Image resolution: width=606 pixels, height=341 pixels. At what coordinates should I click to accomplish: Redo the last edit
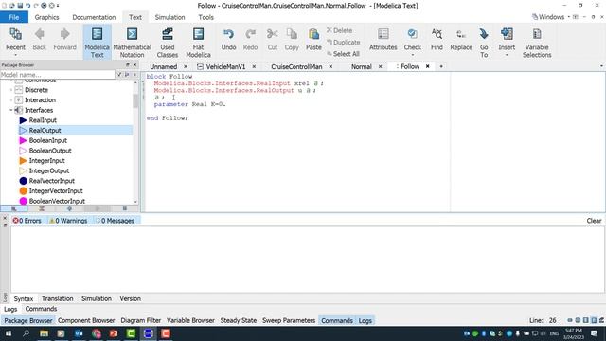(x=250, y=40)
